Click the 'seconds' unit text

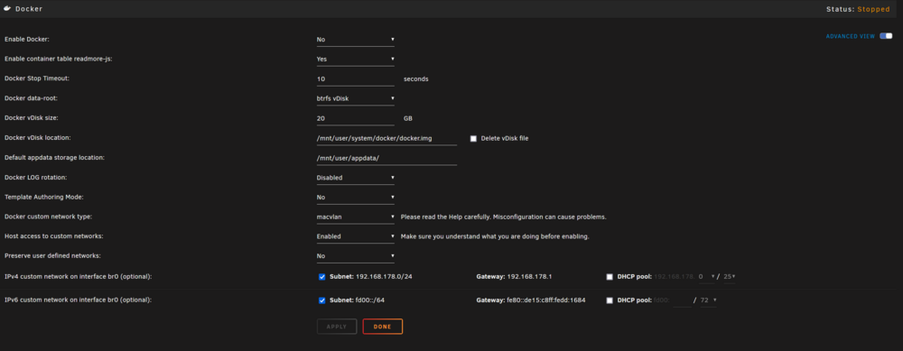pos(415,79)
